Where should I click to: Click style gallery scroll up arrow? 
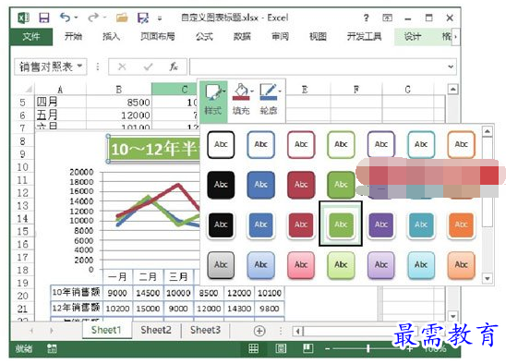[x=487, y=131]
